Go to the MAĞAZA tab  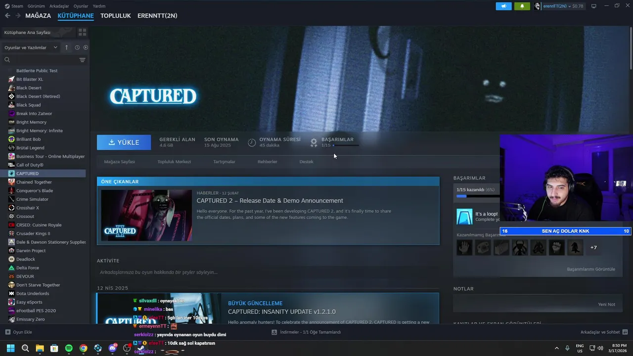[38, 16]
